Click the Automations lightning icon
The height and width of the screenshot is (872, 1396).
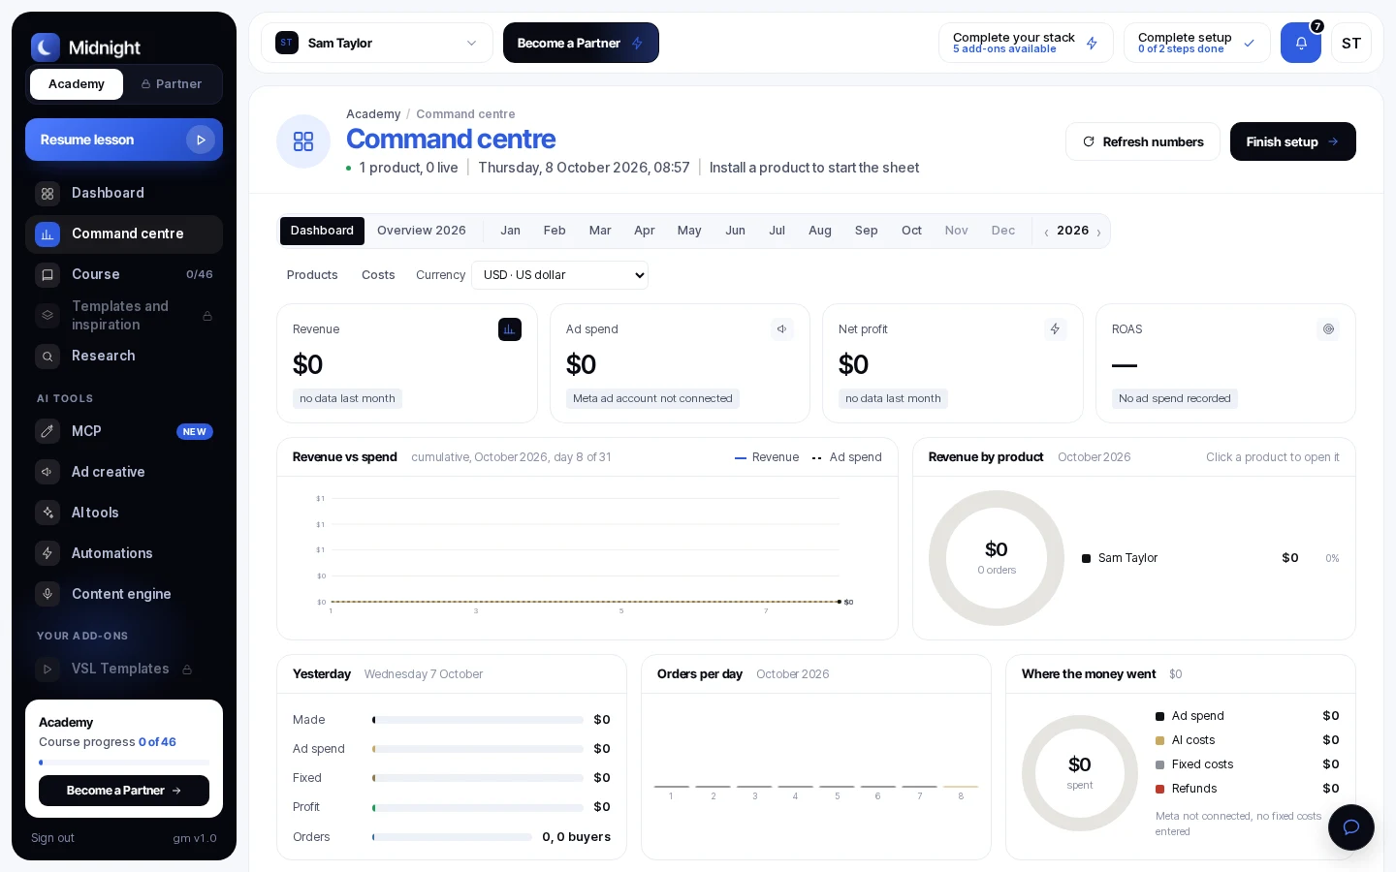click(48, 553)
